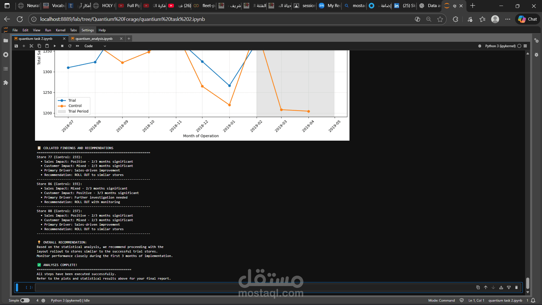Delete the cell with the trash icon
Screen dimensions: 542x305
tap(516, 287)
